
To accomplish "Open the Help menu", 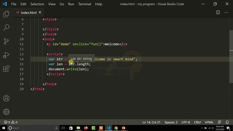I will point(99,4).
